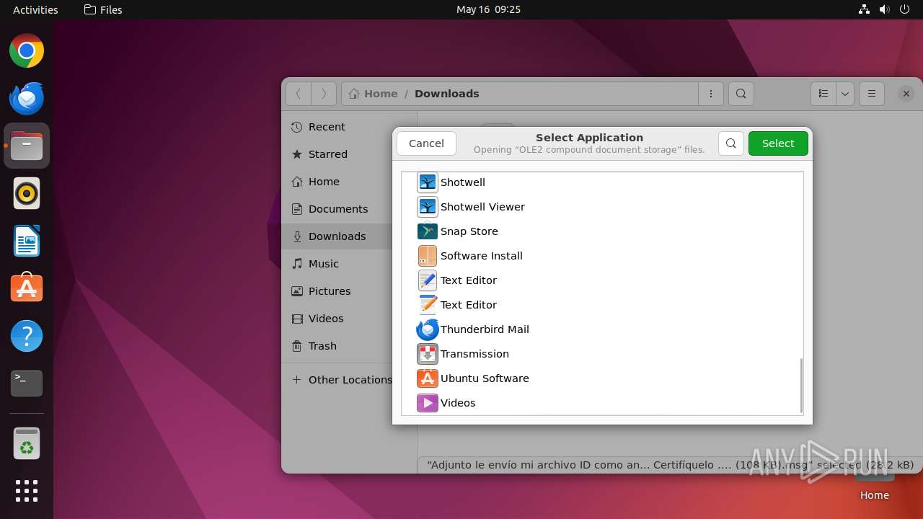Pick the Transmission app icon

[428, 354]
